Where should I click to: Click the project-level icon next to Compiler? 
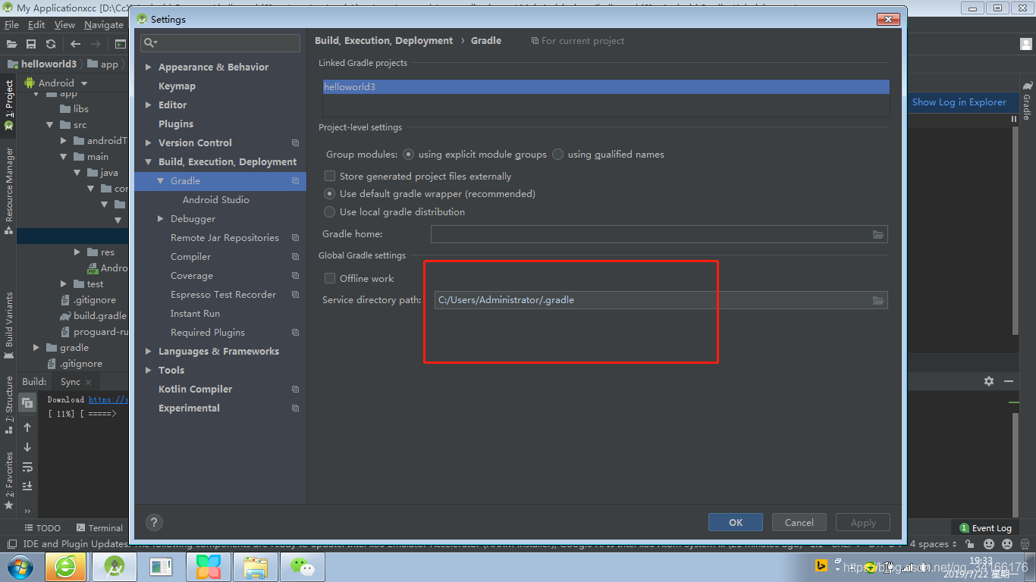pos(295,257)
